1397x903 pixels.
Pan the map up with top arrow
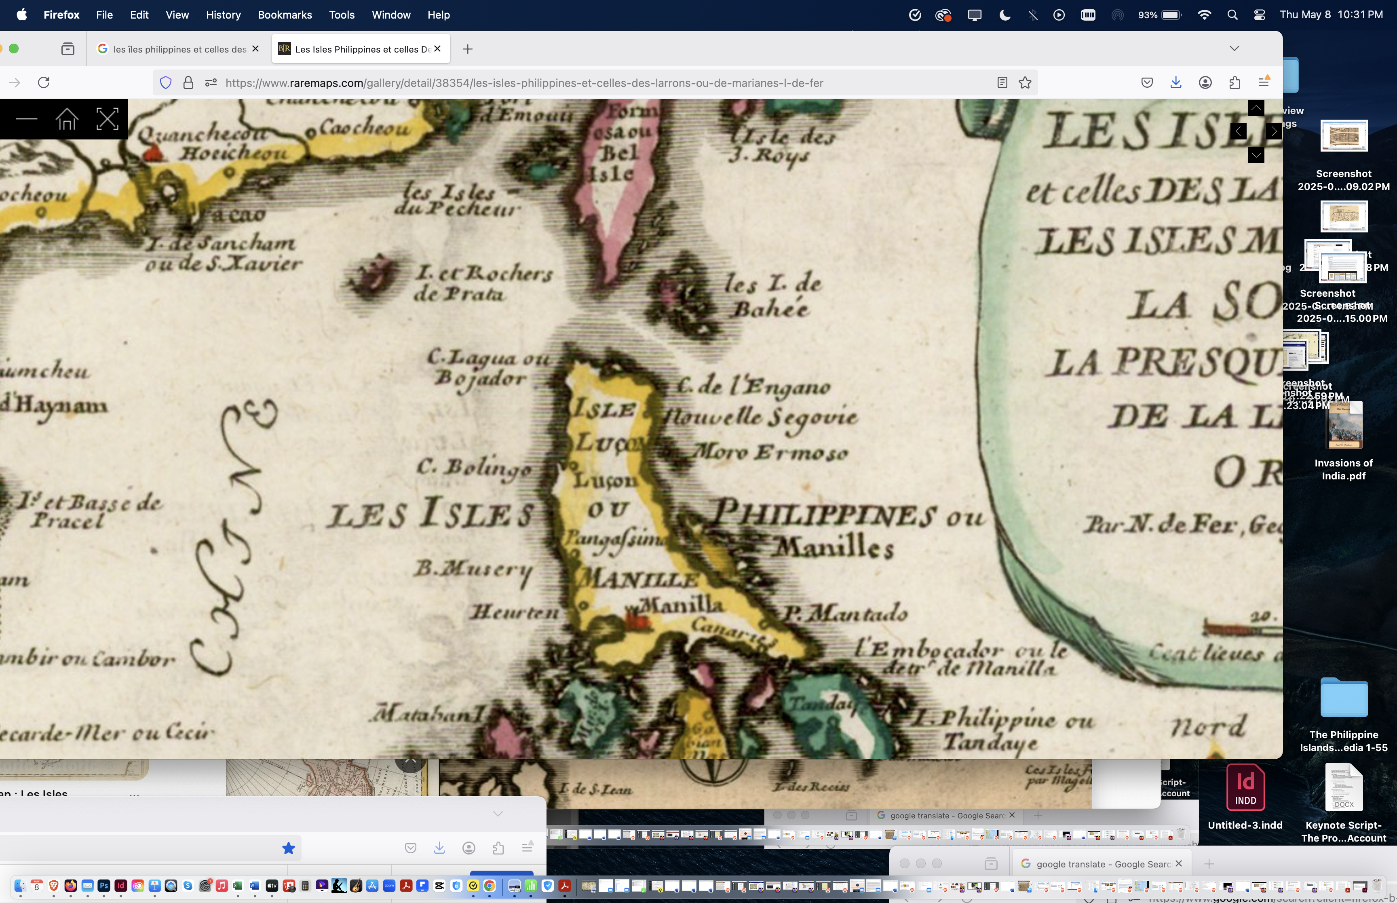(1256, 108)
